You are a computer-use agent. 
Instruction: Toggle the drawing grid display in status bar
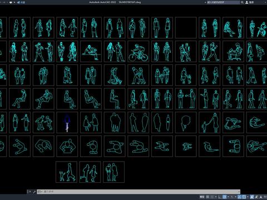pos(207,197)
